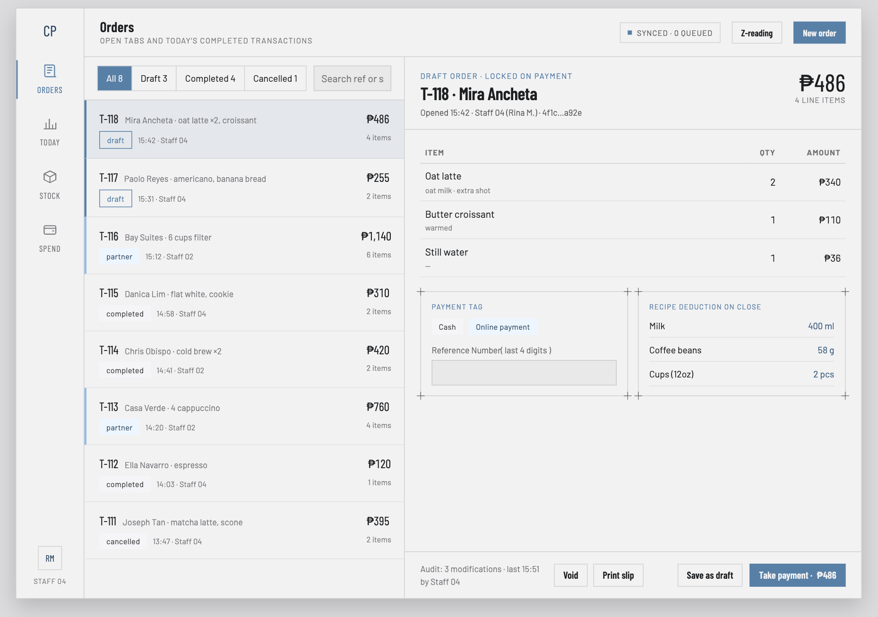Image resolution: width=878 pixels, height=617 pixels.
Task: Open cancelled order T-111 Joseph Tan
Action: point(245,531)
